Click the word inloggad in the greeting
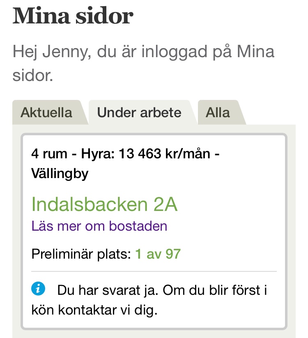Image resolution: width=308 pixels, height=338 pixels. coord(175,52)
